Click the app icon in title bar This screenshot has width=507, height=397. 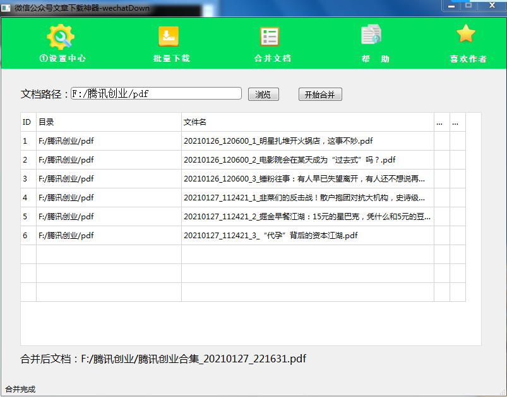pyautogui.click(x=6, y=8)
